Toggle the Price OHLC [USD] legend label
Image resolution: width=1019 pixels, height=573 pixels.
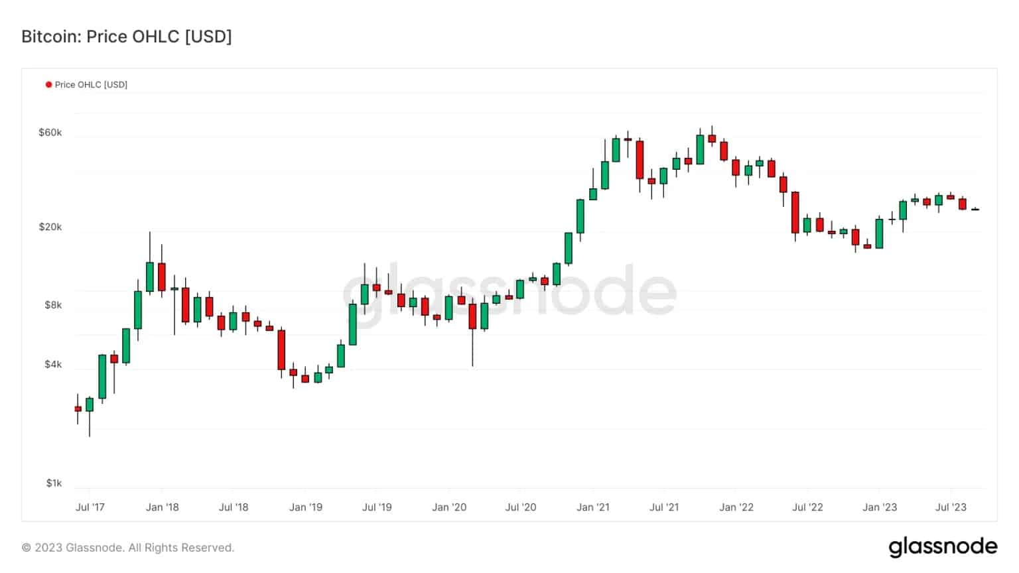pyautogui.click(x=91, y=85)
